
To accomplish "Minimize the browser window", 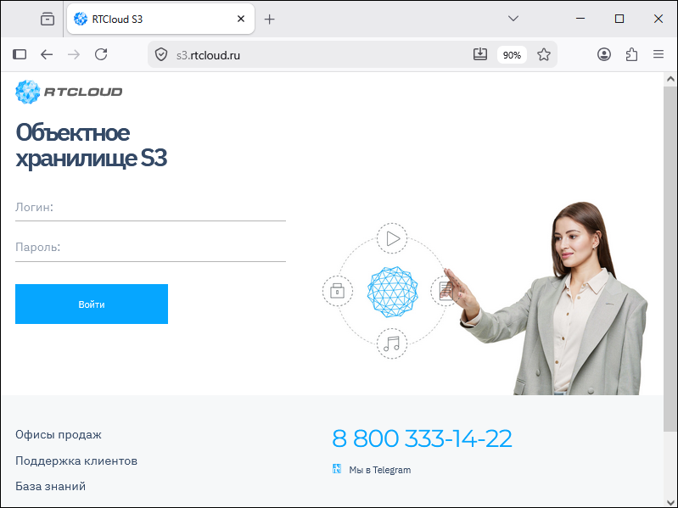I will [580, 19].
